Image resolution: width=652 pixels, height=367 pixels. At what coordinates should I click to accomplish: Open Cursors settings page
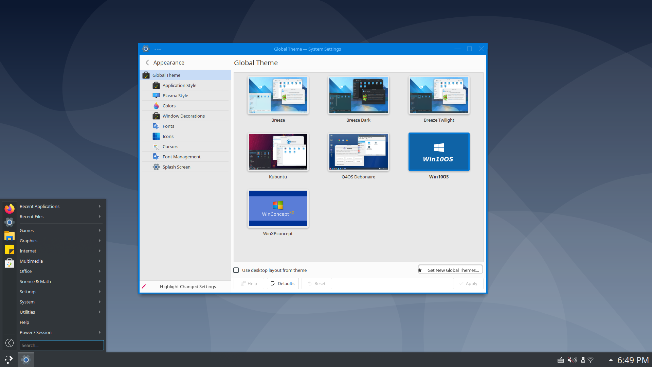coord(185,146)
